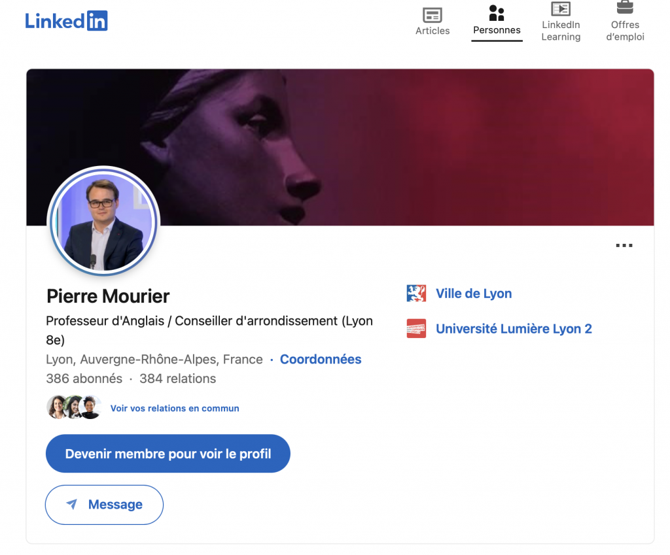The width and height of the screenshot is (670, 555).
Task: Click the mutual connections avatar group
Action: tap(75, 407)
